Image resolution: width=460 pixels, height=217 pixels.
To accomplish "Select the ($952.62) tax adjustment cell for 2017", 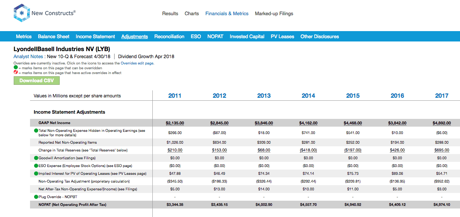I will click(442, 181).
